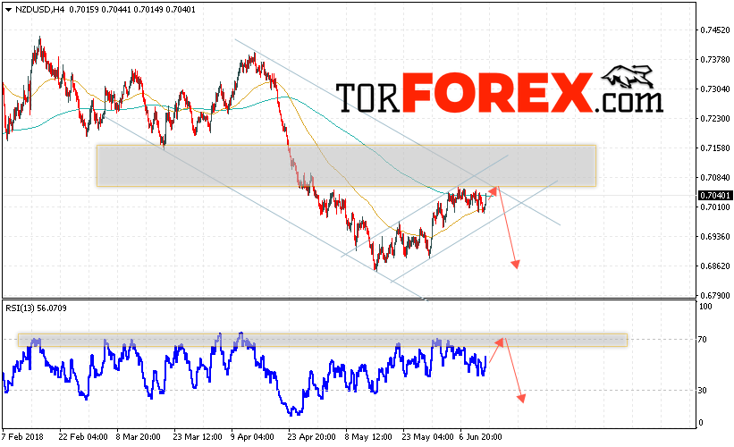
Task: Click the 23 Apr 20:00 time label
Action: point(311,436)
